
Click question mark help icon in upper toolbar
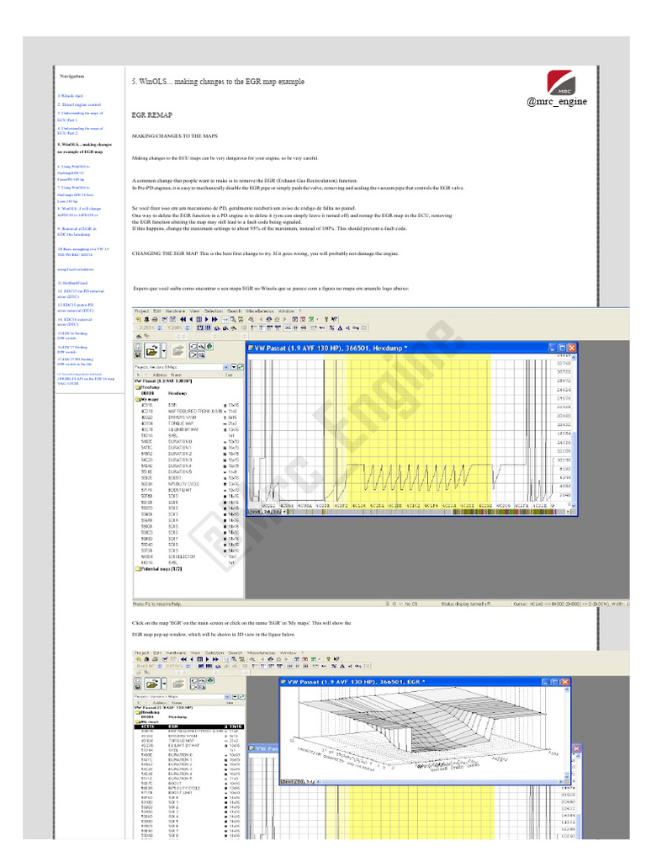click(326, 319)
